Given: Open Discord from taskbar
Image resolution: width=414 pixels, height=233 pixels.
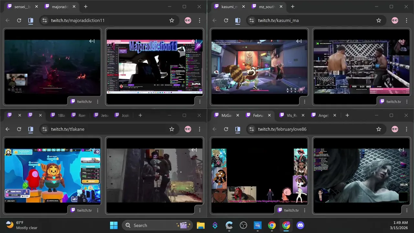Looking at the screenshot, I should pyautogui.click(x=300, y=225).
